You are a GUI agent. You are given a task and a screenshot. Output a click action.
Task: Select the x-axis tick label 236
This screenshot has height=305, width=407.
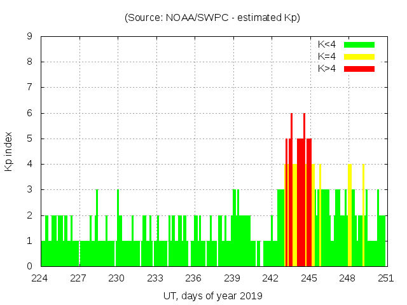pyautogui.click(x=194, y=278)
